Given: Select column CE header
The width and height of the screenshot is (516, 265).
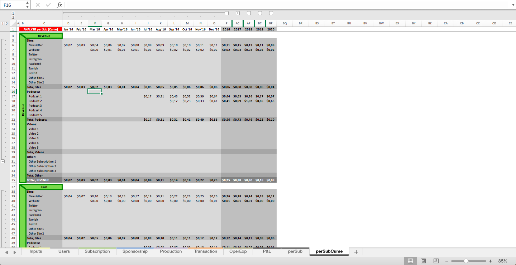Looking at the screenshot, I should coord(510,23).
